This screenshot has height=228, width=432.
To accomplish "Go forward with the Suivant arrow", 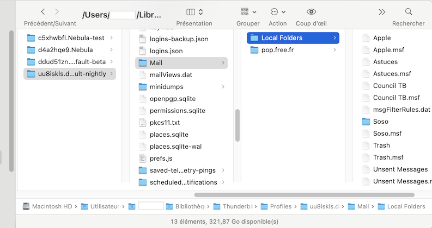I will click(57, 11).
